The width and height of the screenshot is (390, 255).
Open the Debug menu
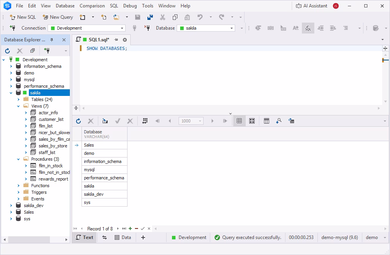[130, 6]
